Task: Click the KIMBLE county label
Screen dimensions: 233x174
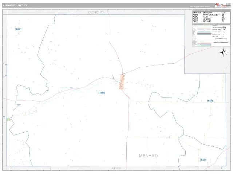Action: 116,168
